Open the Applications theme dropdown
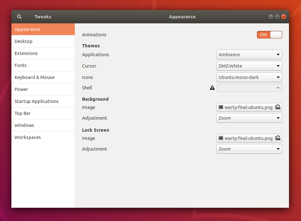 click(249, 55)
